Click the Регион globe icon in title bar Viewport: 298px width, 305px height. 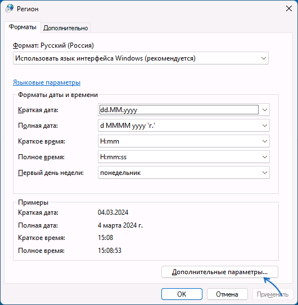click(10, 8)
